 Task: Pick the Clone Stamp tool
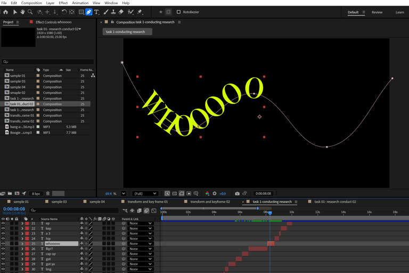click(113, 12)
